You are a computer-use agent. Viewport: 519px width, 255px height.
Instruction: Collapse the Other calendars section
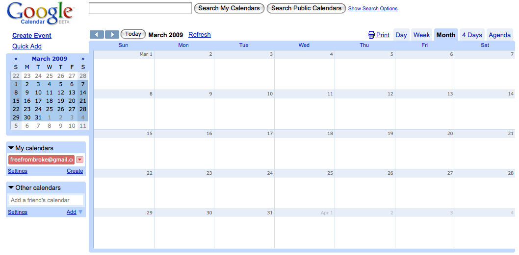pos(11,187)
